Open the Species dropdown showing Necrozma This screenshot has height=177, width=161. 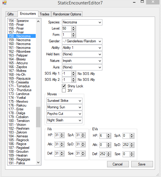click(82, 22)
